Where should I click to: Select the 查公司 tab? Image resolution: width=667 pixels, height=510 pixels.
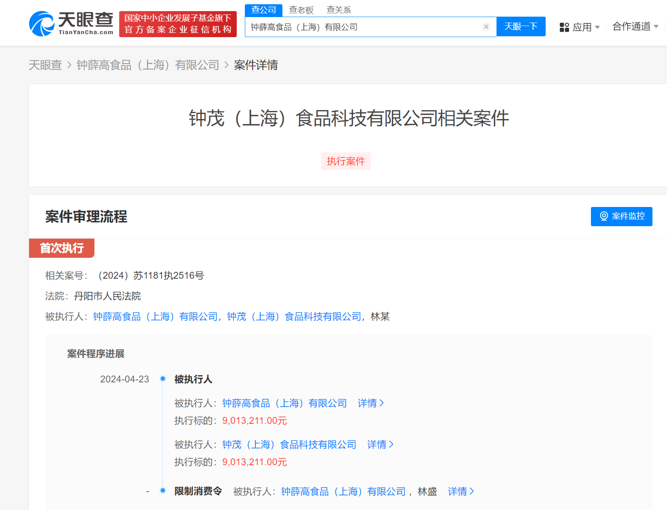point(263,10)
